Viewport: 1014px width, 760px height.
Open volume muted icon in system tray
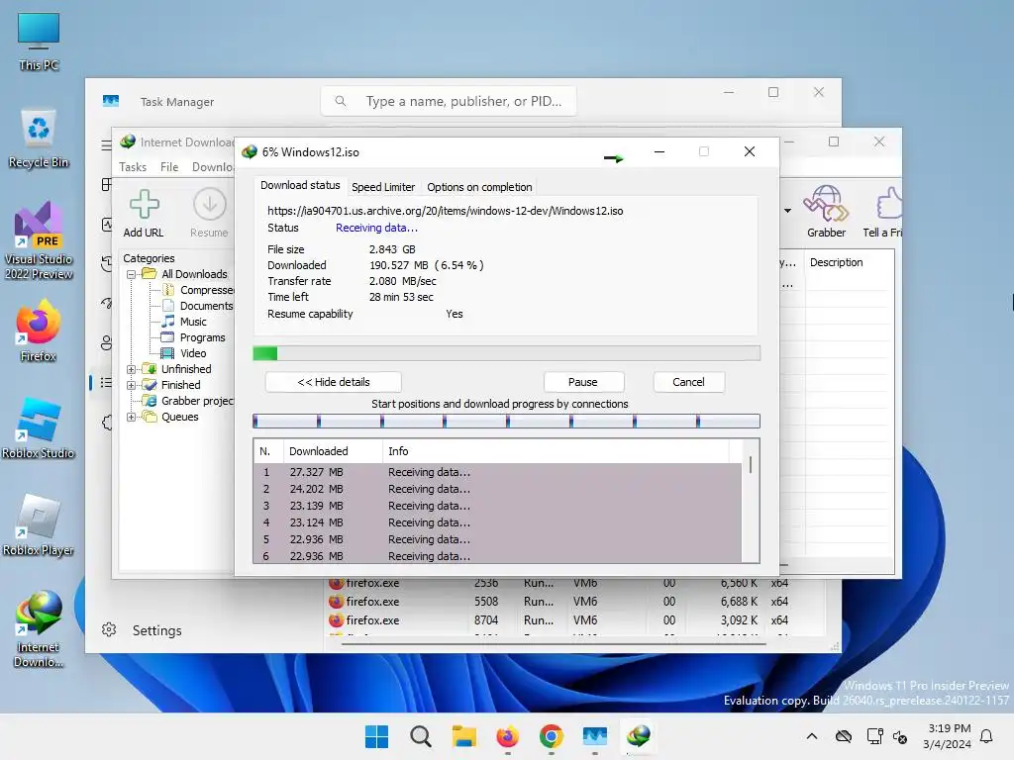(x=899, y=736)
